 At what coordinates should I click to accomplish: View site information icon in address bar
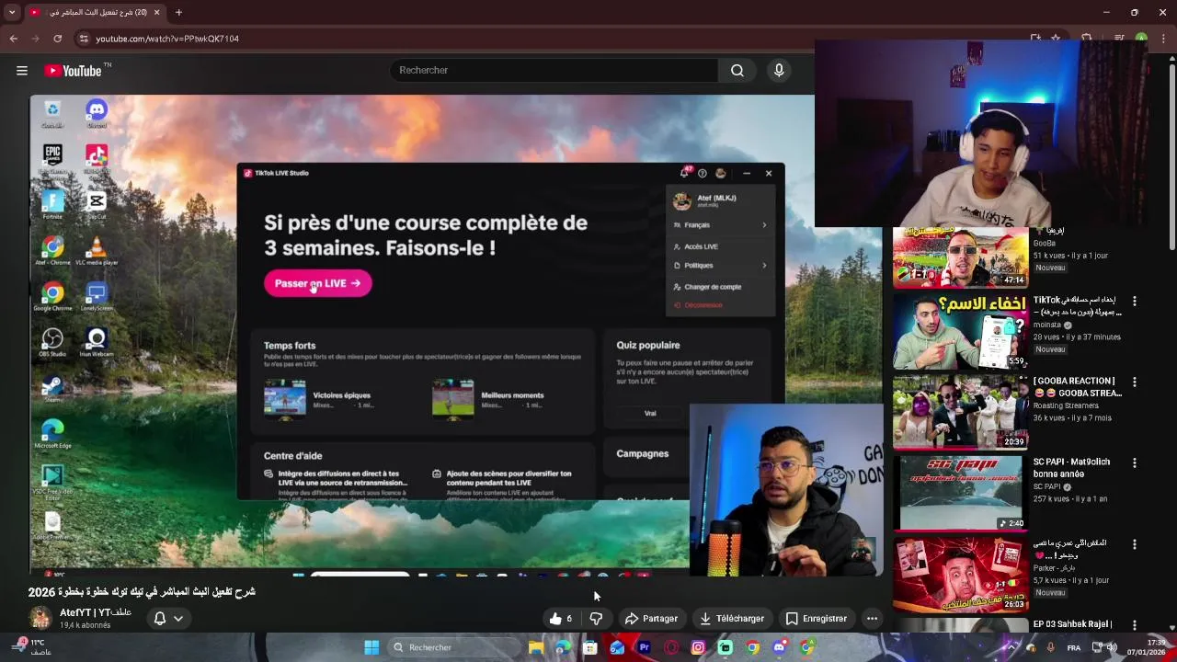pos(83,39)
